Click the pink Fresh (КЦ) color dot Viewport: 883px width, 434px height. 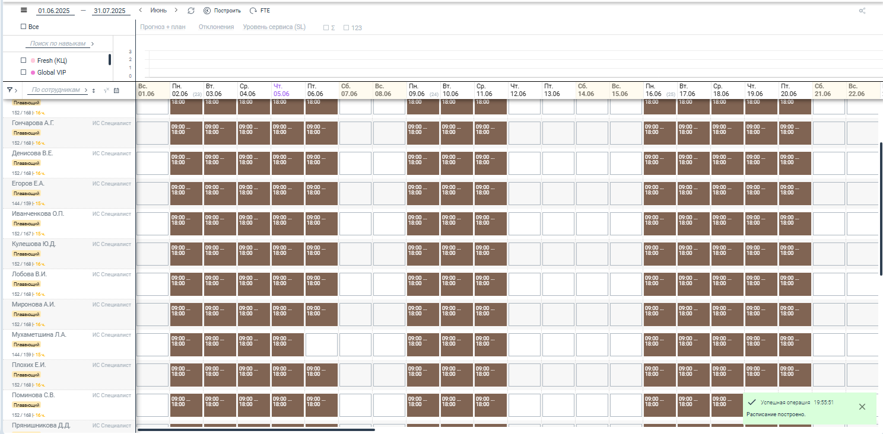pos(33,60)
